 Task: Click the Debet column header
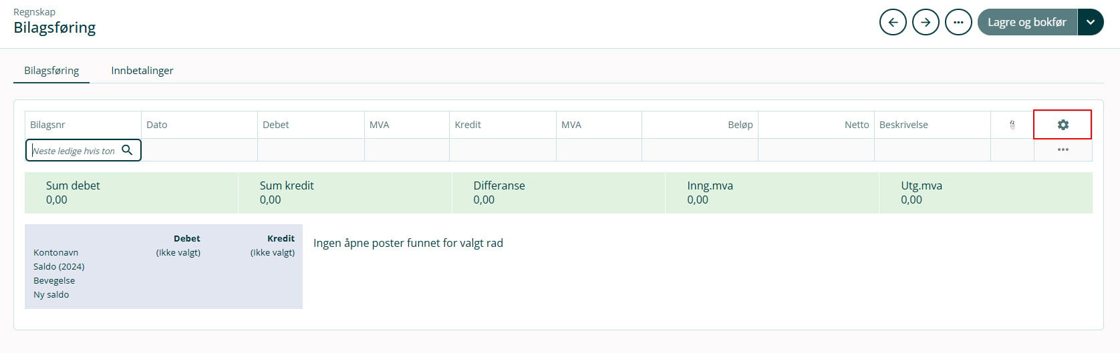tap(276, 125)
